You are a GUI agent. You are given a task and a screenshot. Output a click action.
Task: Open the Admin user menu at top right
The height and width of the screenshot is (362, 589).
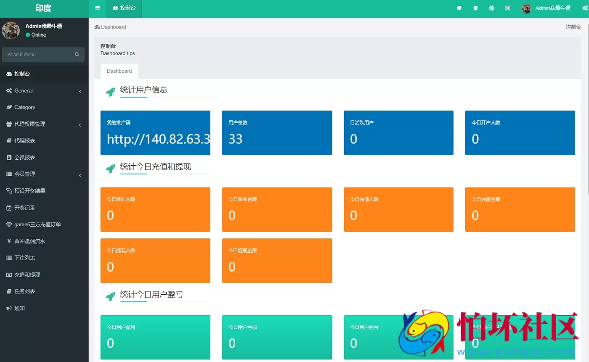[546, 8]
